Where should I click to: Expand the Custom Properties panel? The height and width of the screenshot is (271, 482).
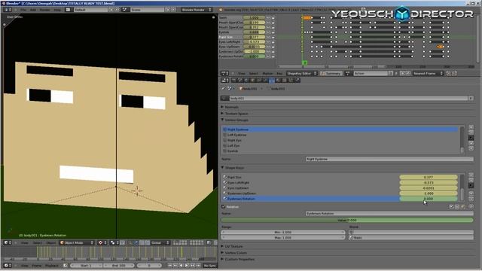223,259
